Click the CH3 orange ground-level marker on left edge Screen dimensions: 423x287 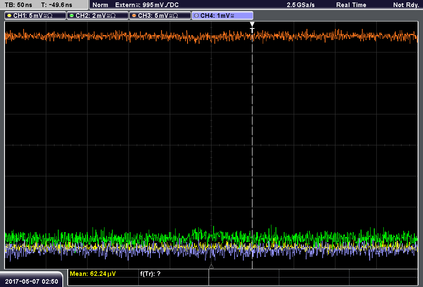click(x=10, y=36)
